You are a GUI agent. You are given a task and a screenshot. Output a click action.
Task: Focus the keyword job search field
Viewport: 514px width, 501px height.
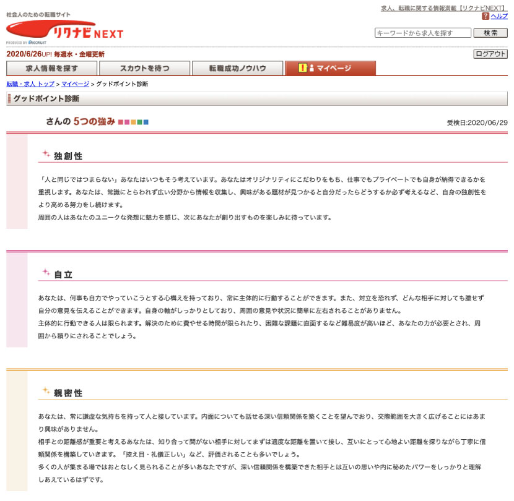pos(423,33)
